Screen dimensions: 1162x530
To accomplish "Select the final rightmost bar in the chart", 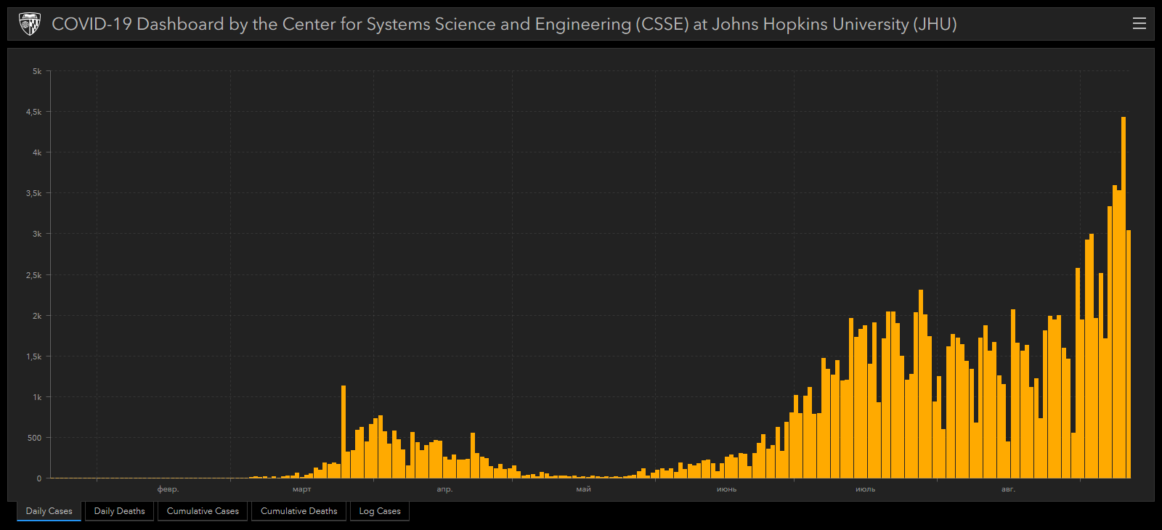I will (1129, 354).
